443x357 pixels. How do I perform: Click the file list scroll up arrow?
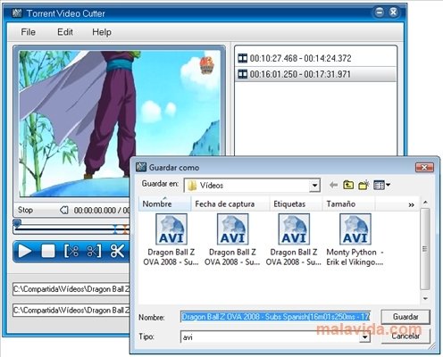pos(425,203)
